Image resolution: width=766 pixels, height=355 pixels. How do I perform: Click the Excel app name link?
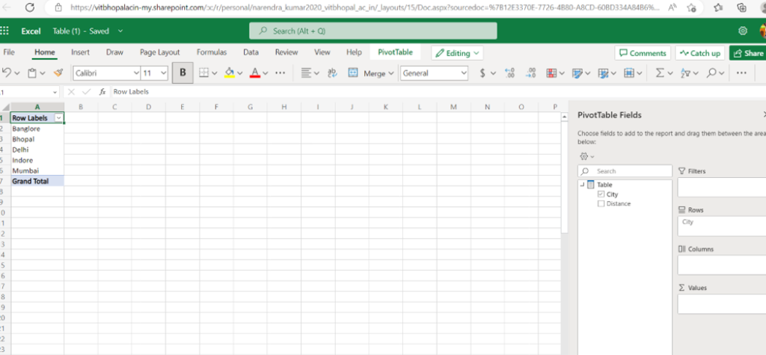coord(31,31)
